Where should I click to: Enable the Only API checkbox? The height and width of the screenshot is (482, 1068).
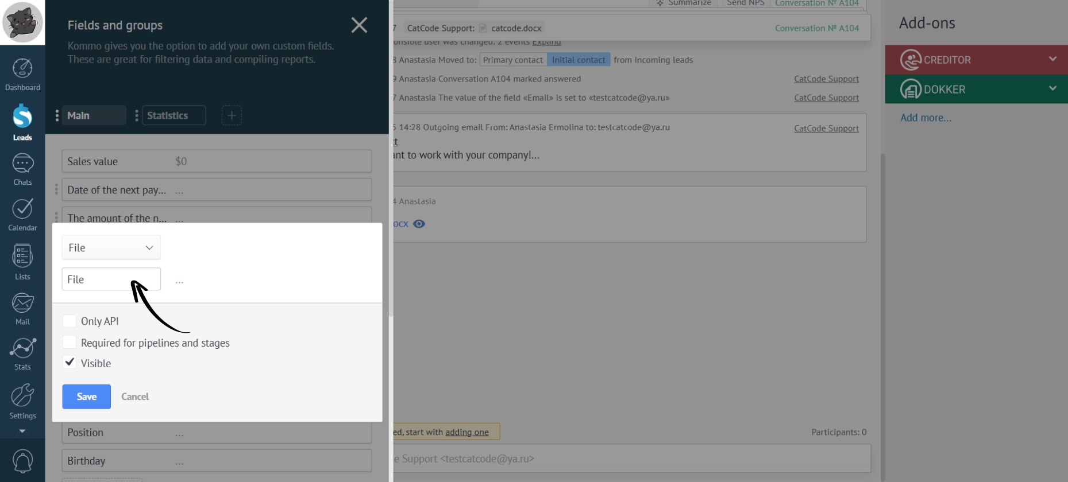click(70, 321)
